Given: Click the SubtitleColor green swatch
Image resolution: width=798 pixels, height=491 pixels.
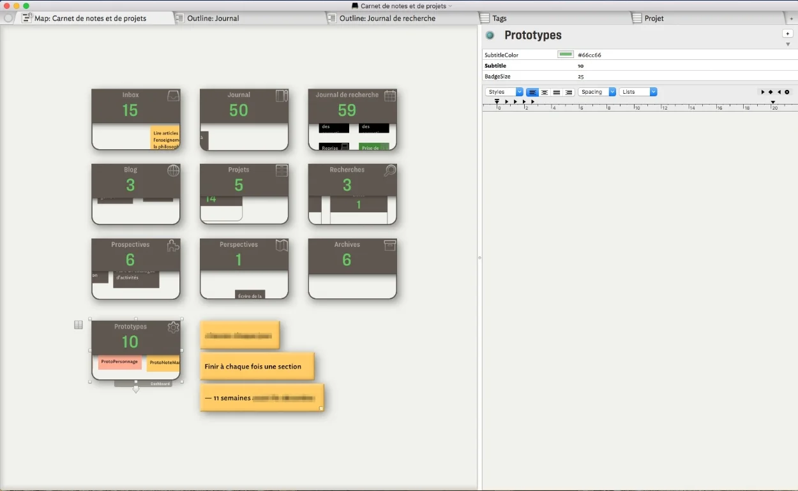Looking at the screenshot, I should (x=566, y=55).
